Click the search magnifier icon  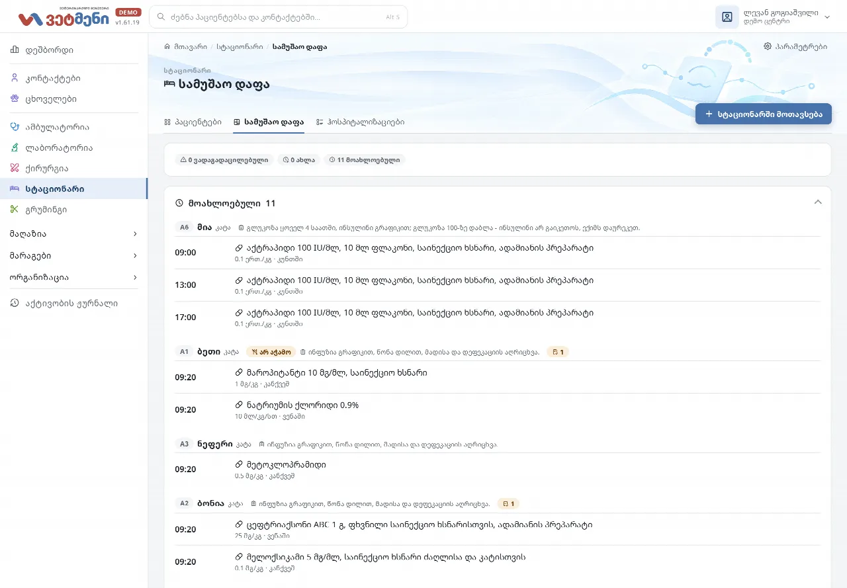tap(161, 17)
